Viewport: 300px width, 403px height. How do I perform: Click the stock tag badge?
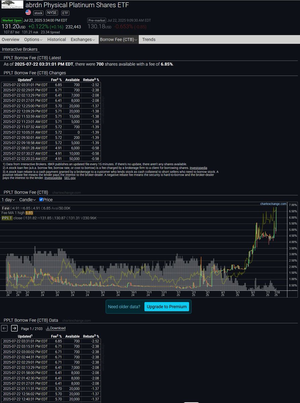38,13
